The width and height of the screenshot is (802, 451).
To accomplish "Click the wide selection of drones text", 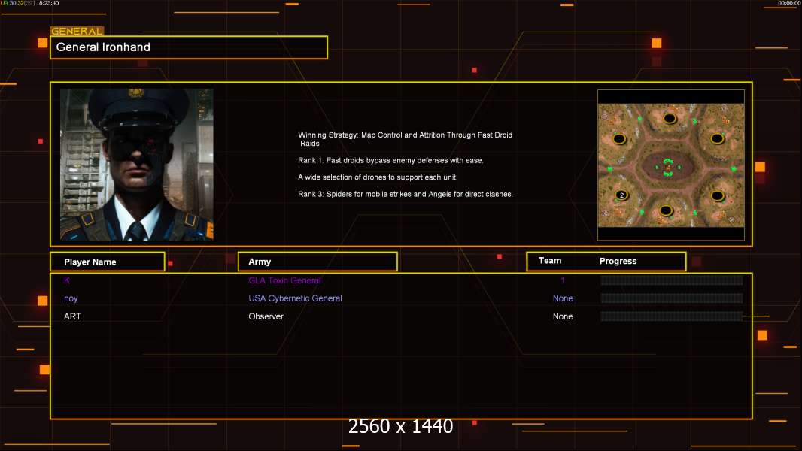I will coord(378,177).
